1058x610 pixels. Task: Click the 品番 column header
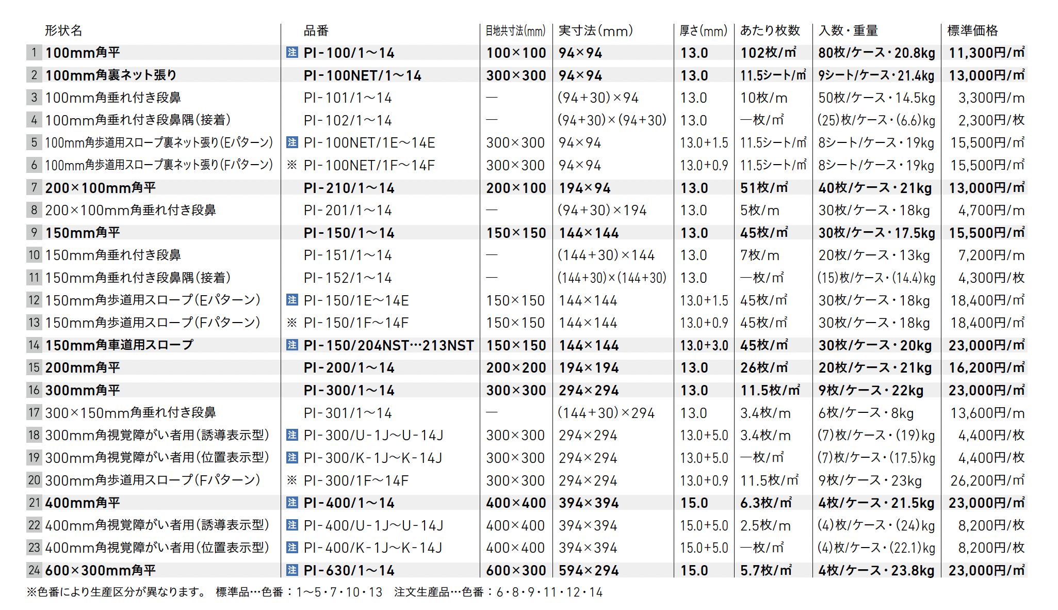[x=316, y=30]
